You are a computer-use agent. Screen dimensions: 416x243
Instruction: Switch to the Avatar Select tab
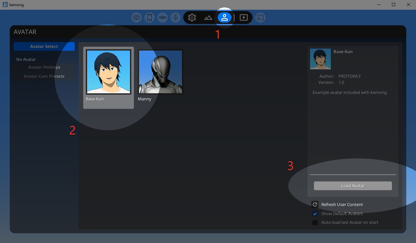click(x=44, y=47)
